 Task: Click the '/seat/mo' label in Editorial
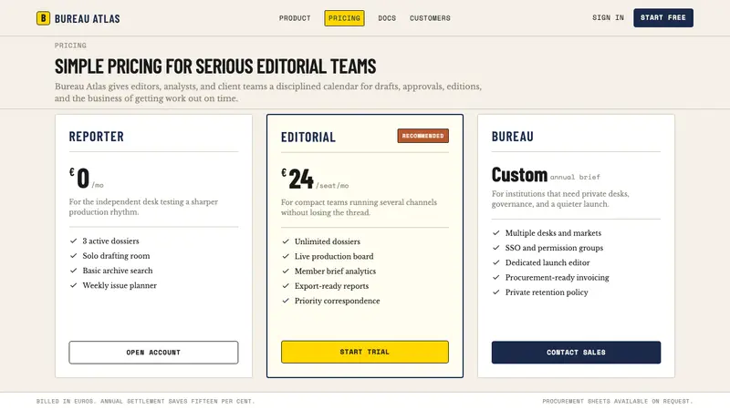tap(332, 186)
